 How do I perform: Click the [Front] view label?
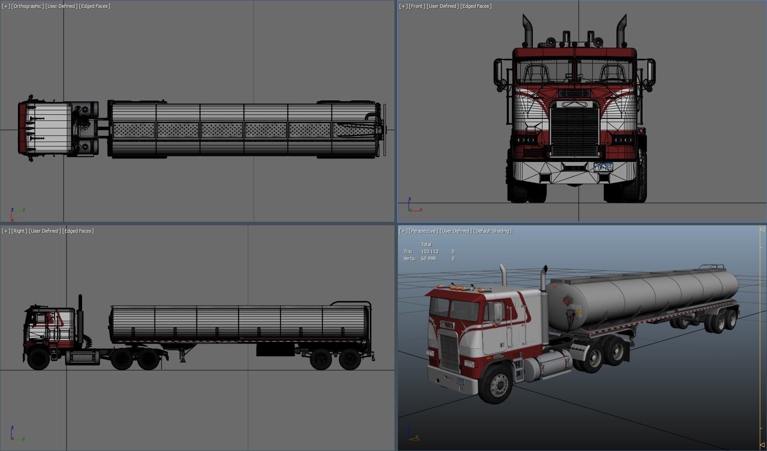tap(417, 6)
